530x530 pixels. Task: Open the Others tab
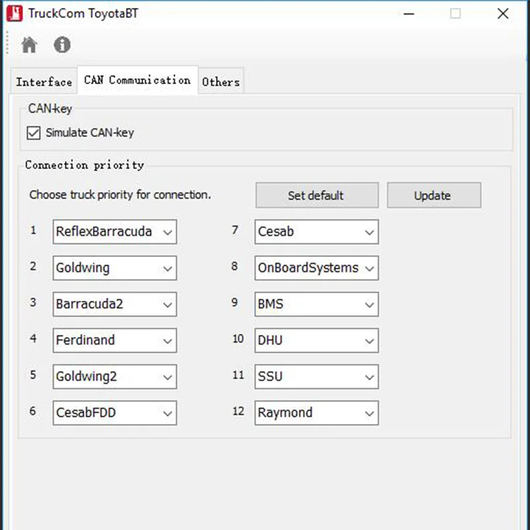pyautogui.click(x=221, y=81)
